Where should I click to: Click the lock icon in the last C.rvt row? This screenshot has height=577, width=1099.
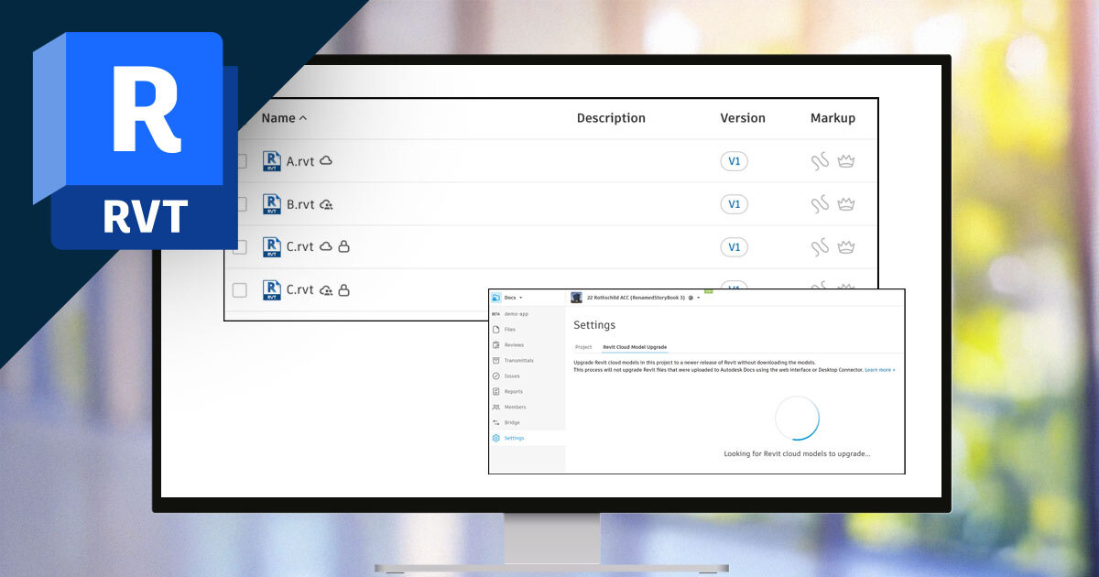[x=344, y=289]
